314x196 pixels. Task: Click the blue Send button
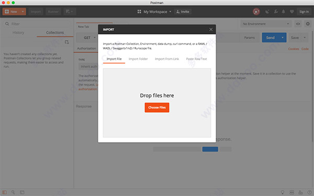pos(271,38)
